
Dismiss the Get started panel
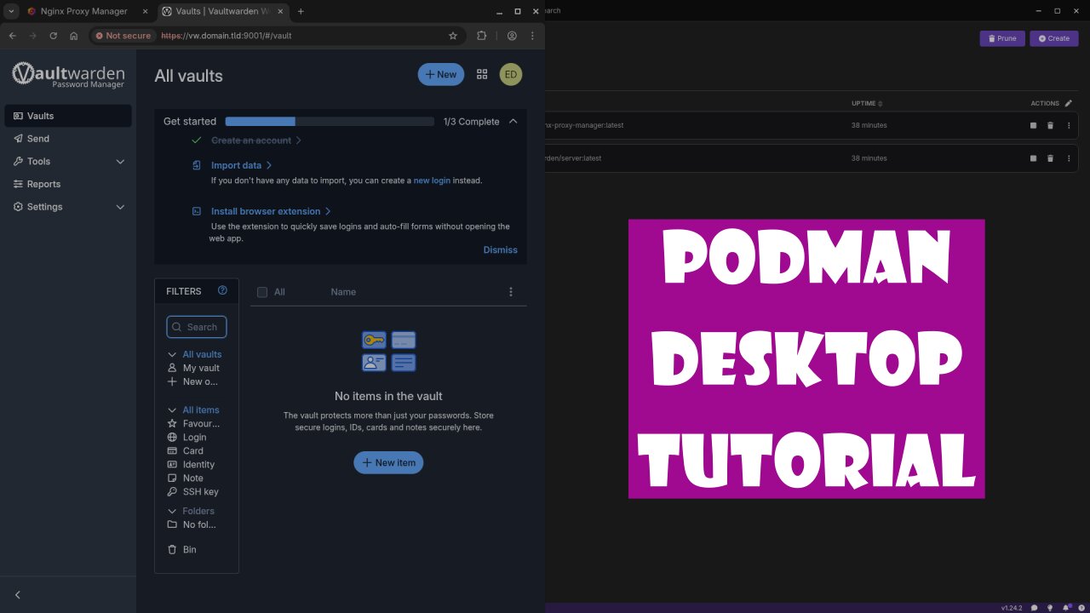(x=501, y=250)
